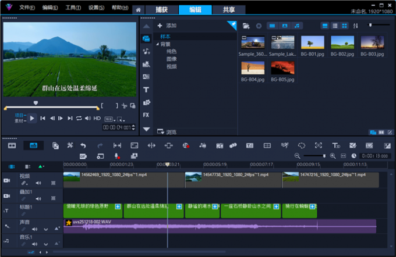
Task: Switch to storyboard view icon
Action: 12,145
